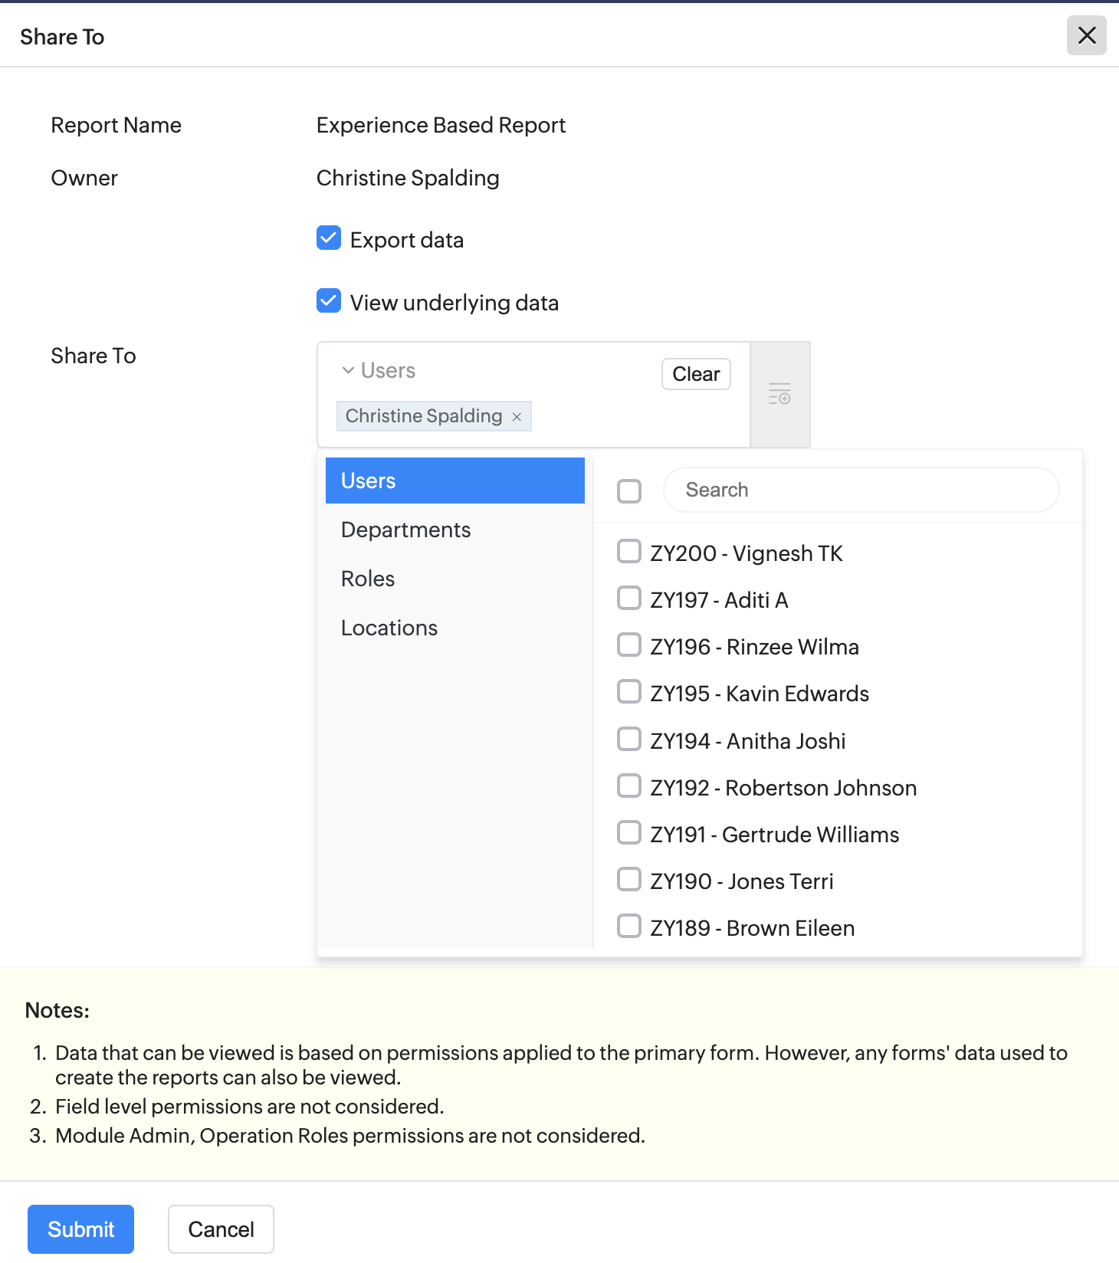This screenshot has height=1263, width=1119.
Task: Focus the user Search field
Action: [861, 490]
